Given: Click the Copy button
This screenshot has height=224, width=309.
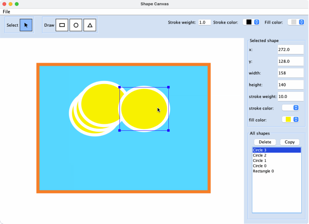Looking at the screenshot, I should [289, 142].
